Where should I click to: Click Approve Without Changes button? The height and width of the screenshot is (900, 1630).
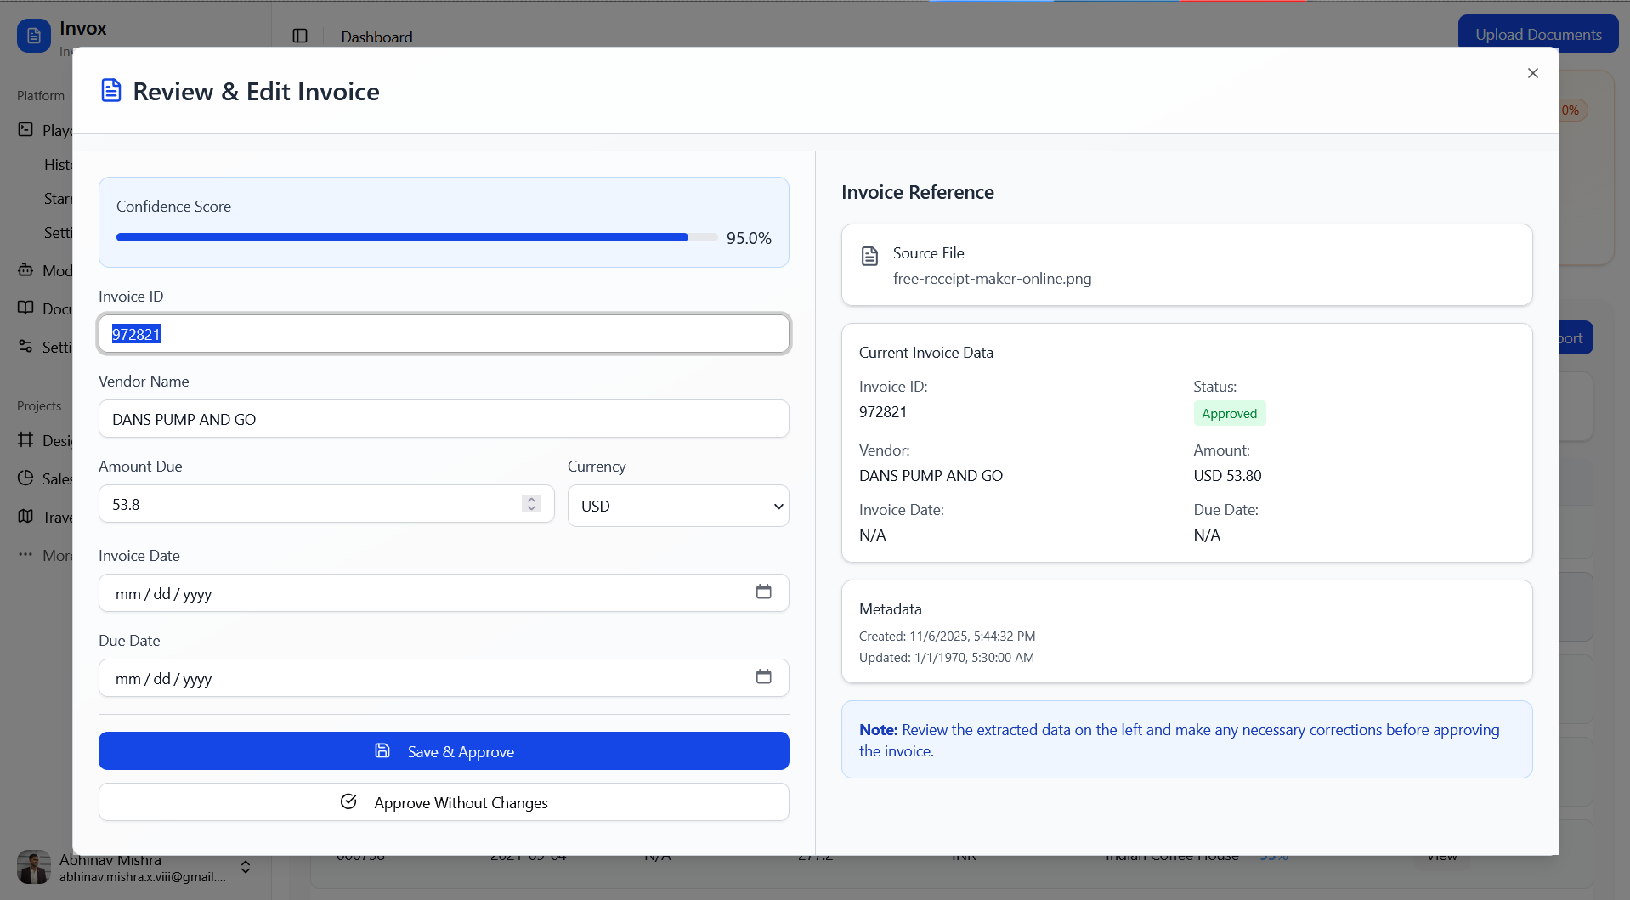tap(444, 802)
